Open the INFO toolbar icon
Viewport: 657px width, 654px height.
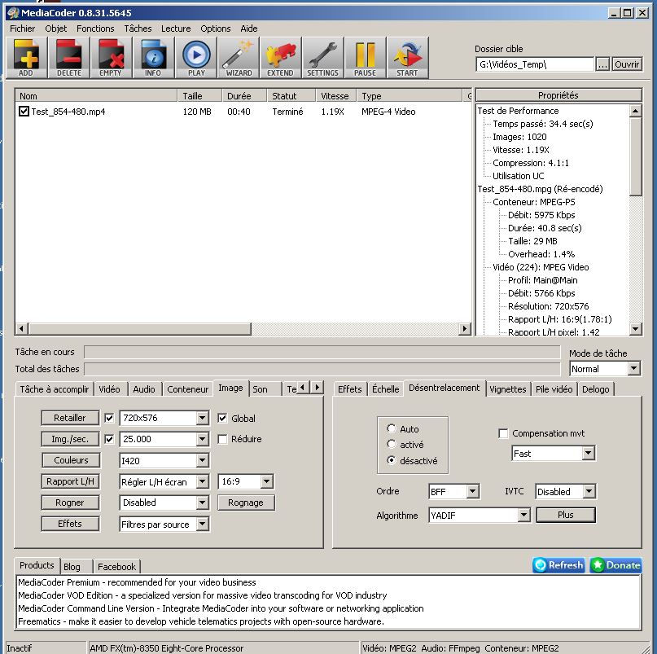click(x=153, y=57)
